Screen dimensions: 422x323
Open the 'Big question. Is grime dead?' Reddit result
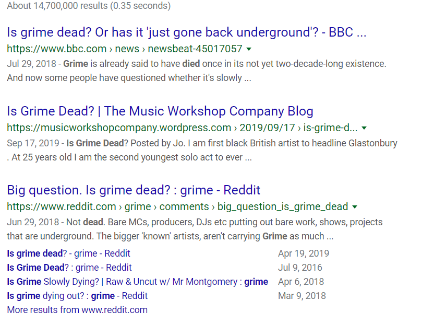point(134,190)
